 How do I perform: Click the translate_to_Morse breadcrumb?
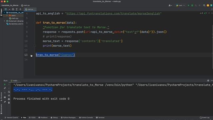coord(10,5)
